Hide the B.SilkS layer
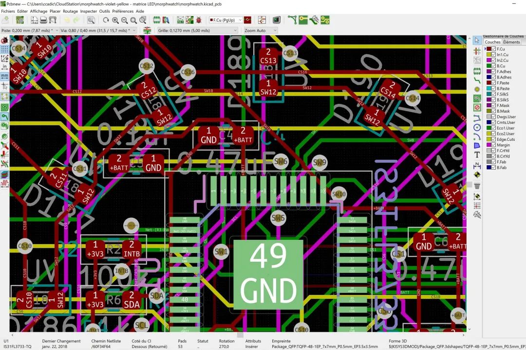 click(493, 100)
